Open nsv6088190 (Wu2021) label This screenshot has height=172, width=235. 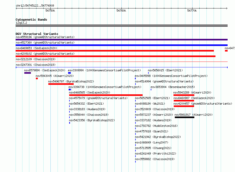[x=150, y=104]
